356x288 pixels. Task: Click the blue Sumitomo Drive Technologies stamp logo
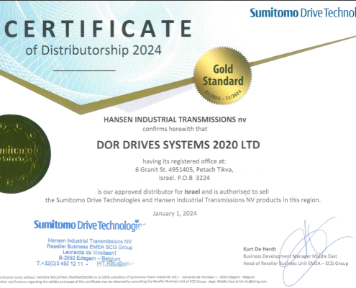point(89,225)
